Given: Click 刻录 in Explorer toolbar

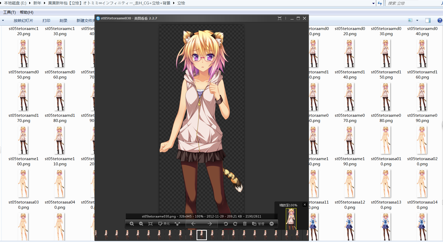Looking at the screenshot, I should coord(63,20).
